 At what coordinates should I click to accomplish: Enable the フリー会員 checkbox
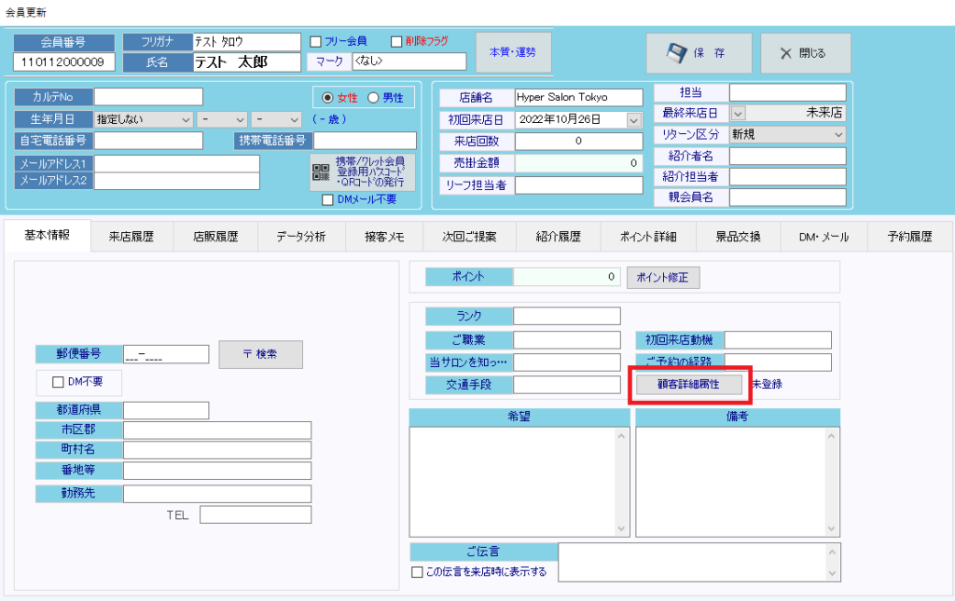point(315,41)
